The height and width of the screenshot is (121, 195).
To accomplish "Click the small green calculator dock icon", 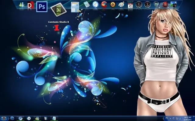I will [x=87, y=4].
